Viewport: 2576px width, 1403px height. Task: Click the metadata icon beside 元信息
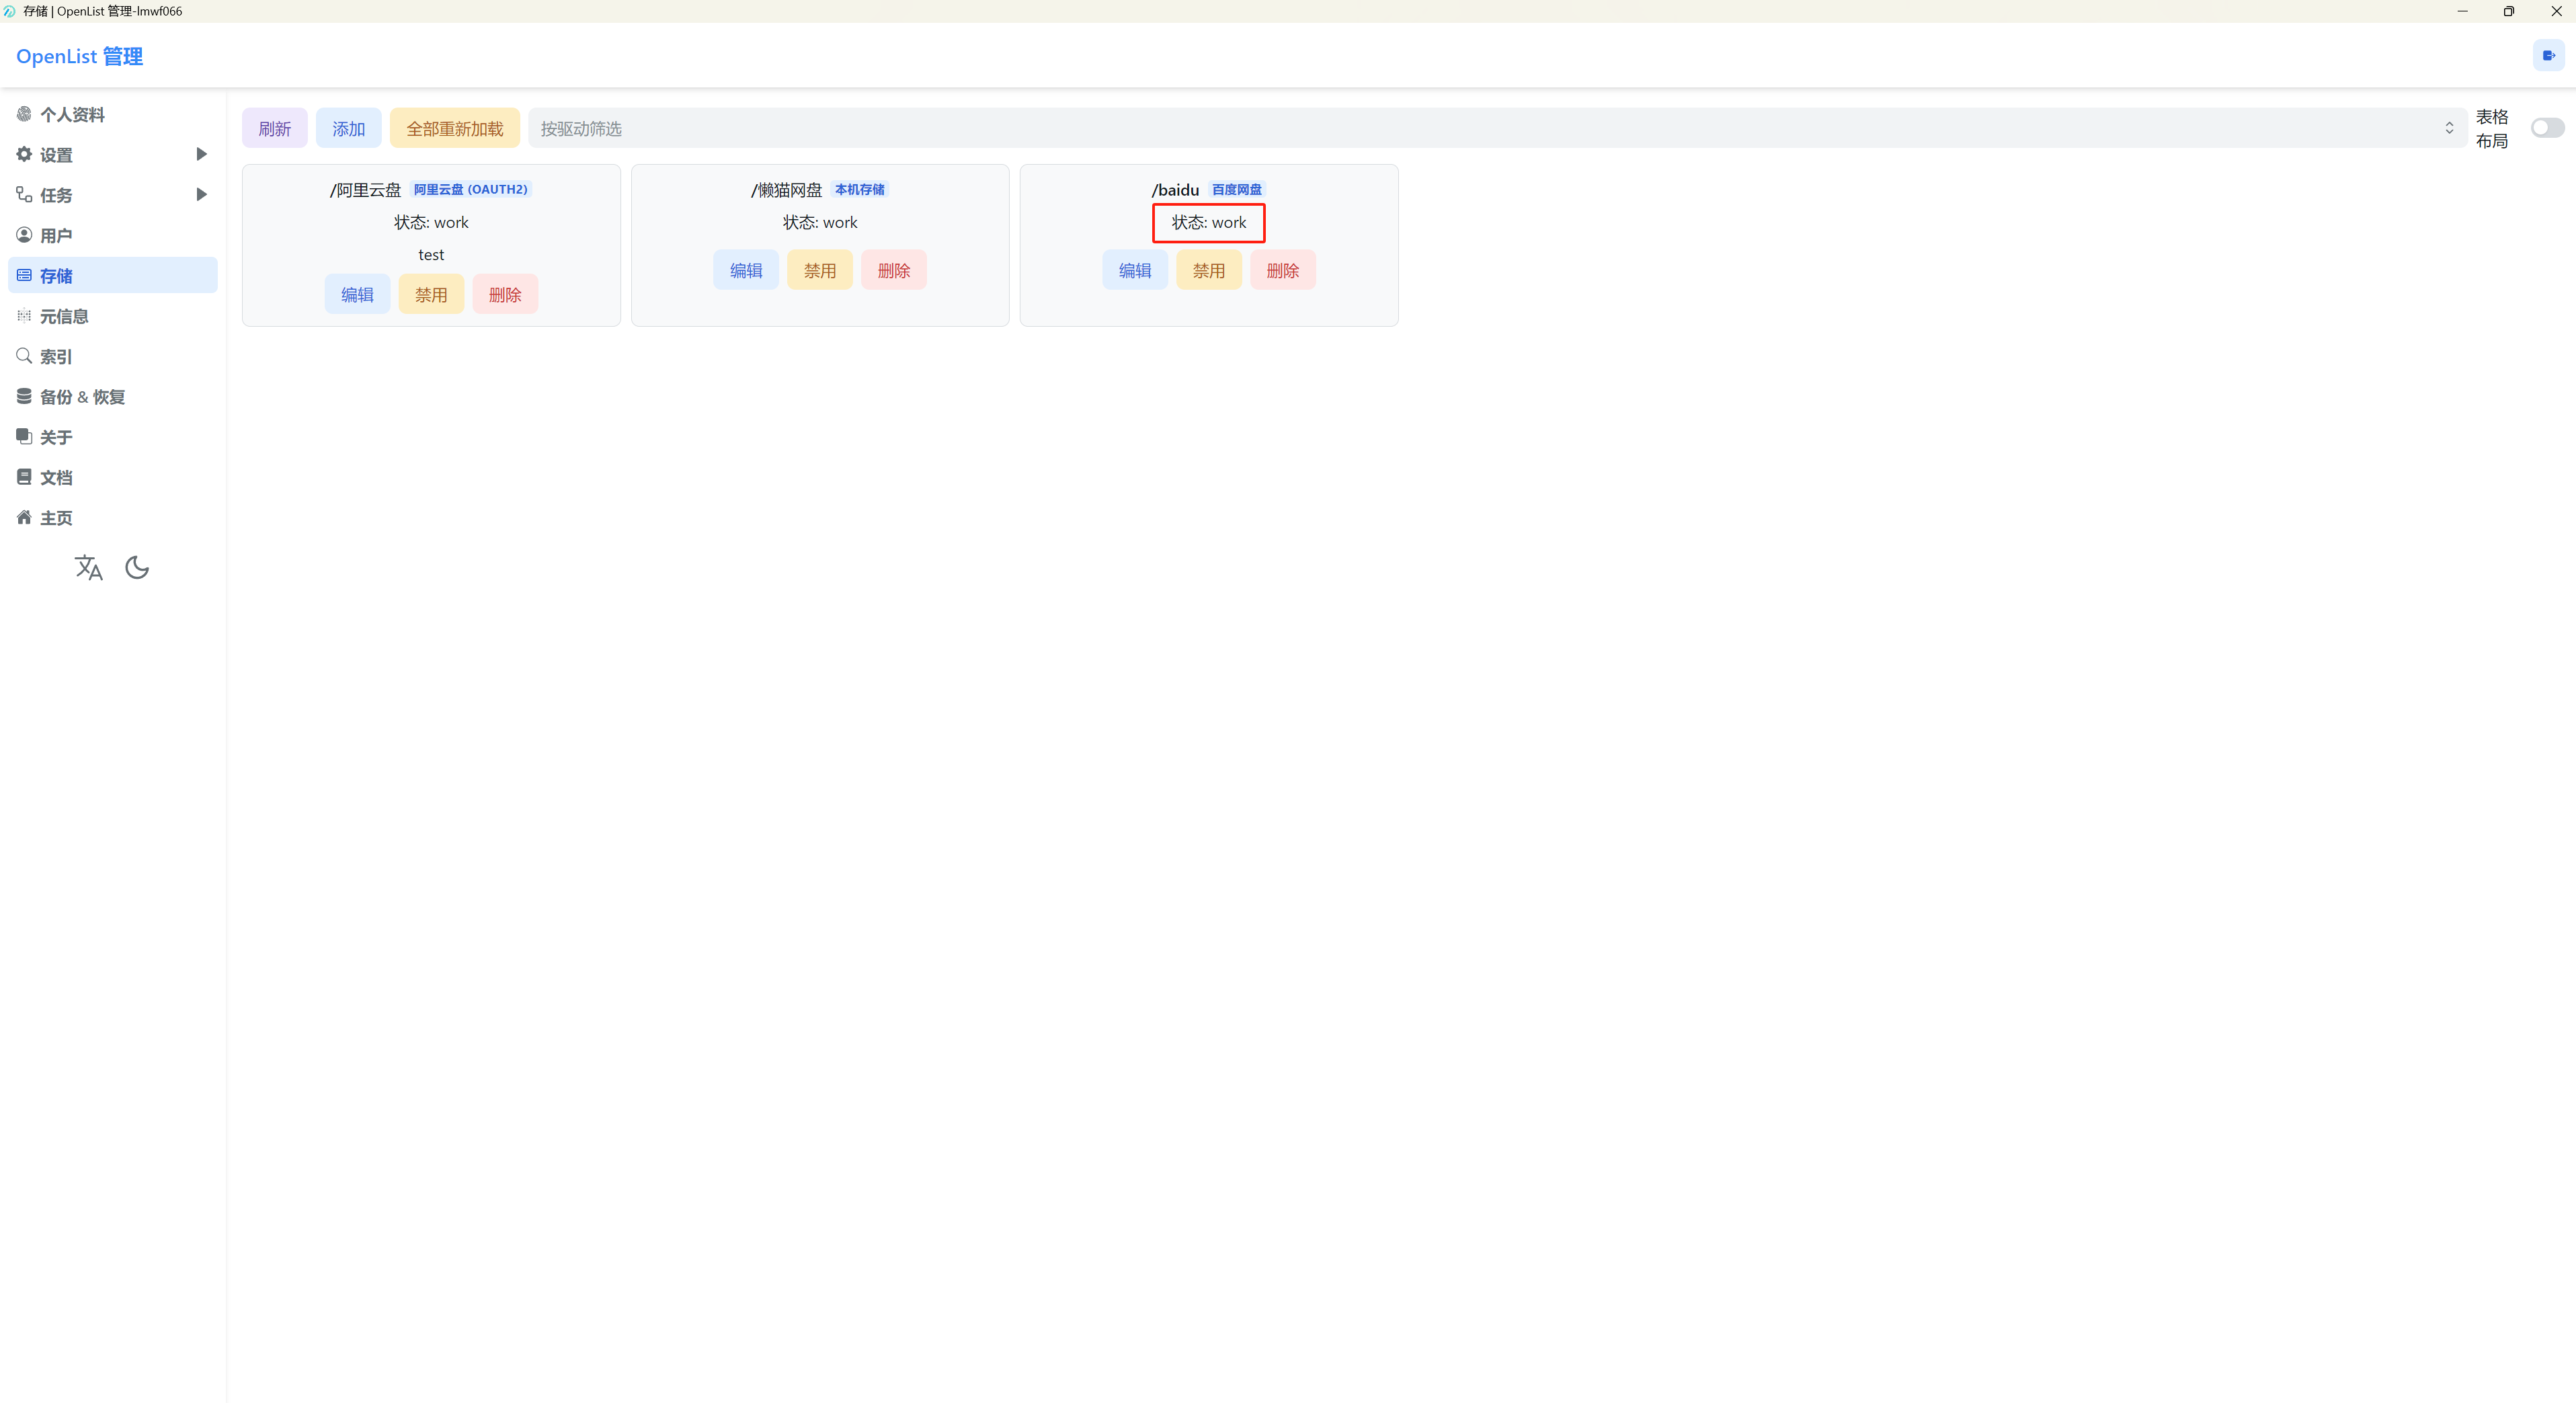click(24, 315)
